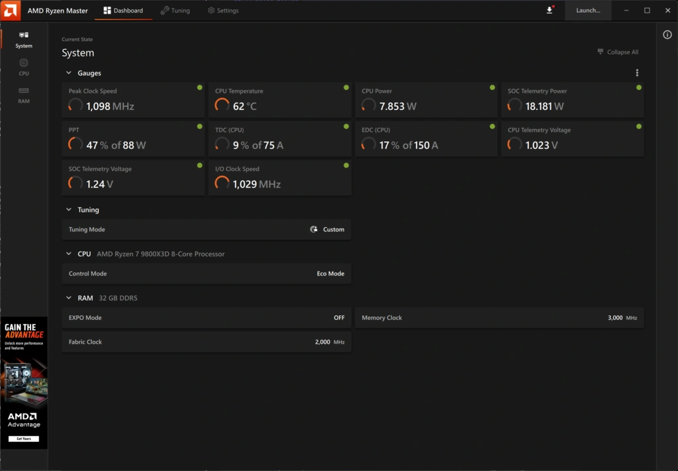Collapse the RAM section chevron
This screenshot has height=471, width=678.
tap(69, 297)
